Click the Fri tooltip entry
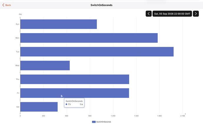This screenshot has width=203, height=124. click(x=74, y=104)
